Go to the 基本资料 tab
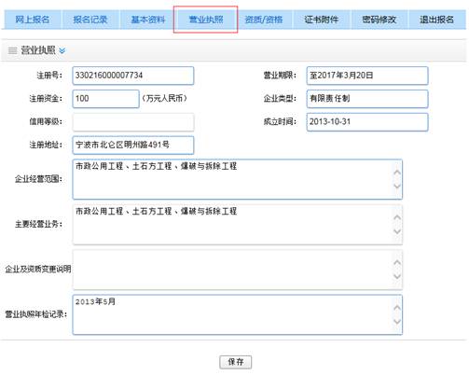469x375 pixels. coord(148,20)
